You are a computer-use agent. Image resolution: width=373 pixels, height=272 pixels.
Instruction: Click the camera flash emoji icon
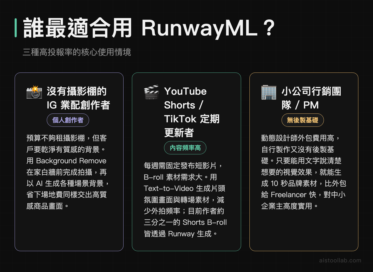[34, 92]
